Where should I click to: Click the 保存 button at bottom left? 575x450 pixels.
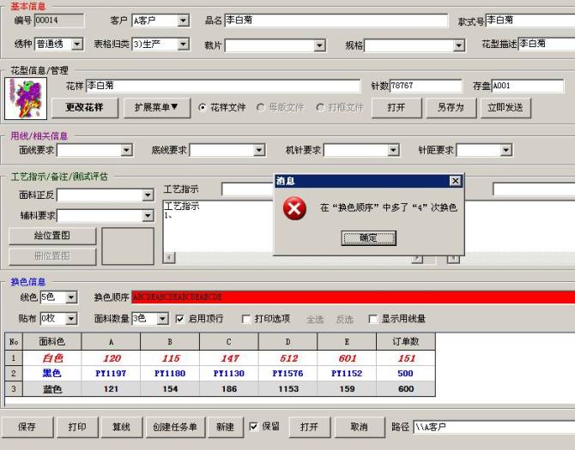coord(27,427)
